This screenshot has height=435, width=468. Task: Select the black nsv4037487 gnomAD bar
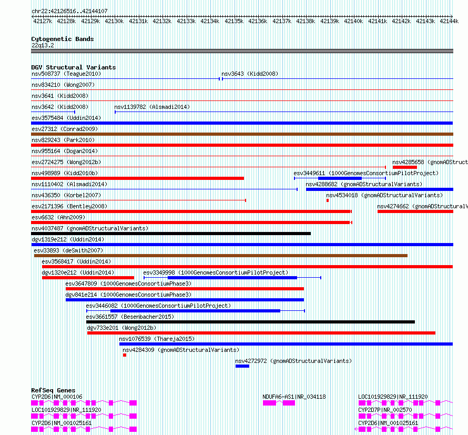point(171,234)
